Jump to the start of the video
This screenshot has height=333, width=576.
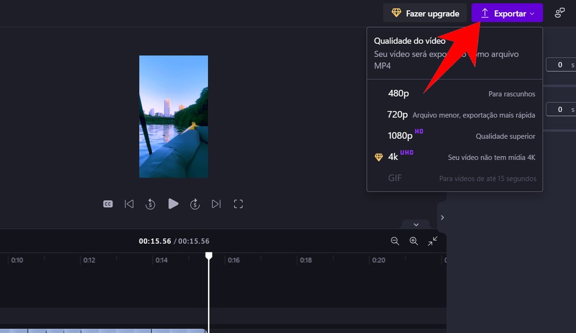129,203
